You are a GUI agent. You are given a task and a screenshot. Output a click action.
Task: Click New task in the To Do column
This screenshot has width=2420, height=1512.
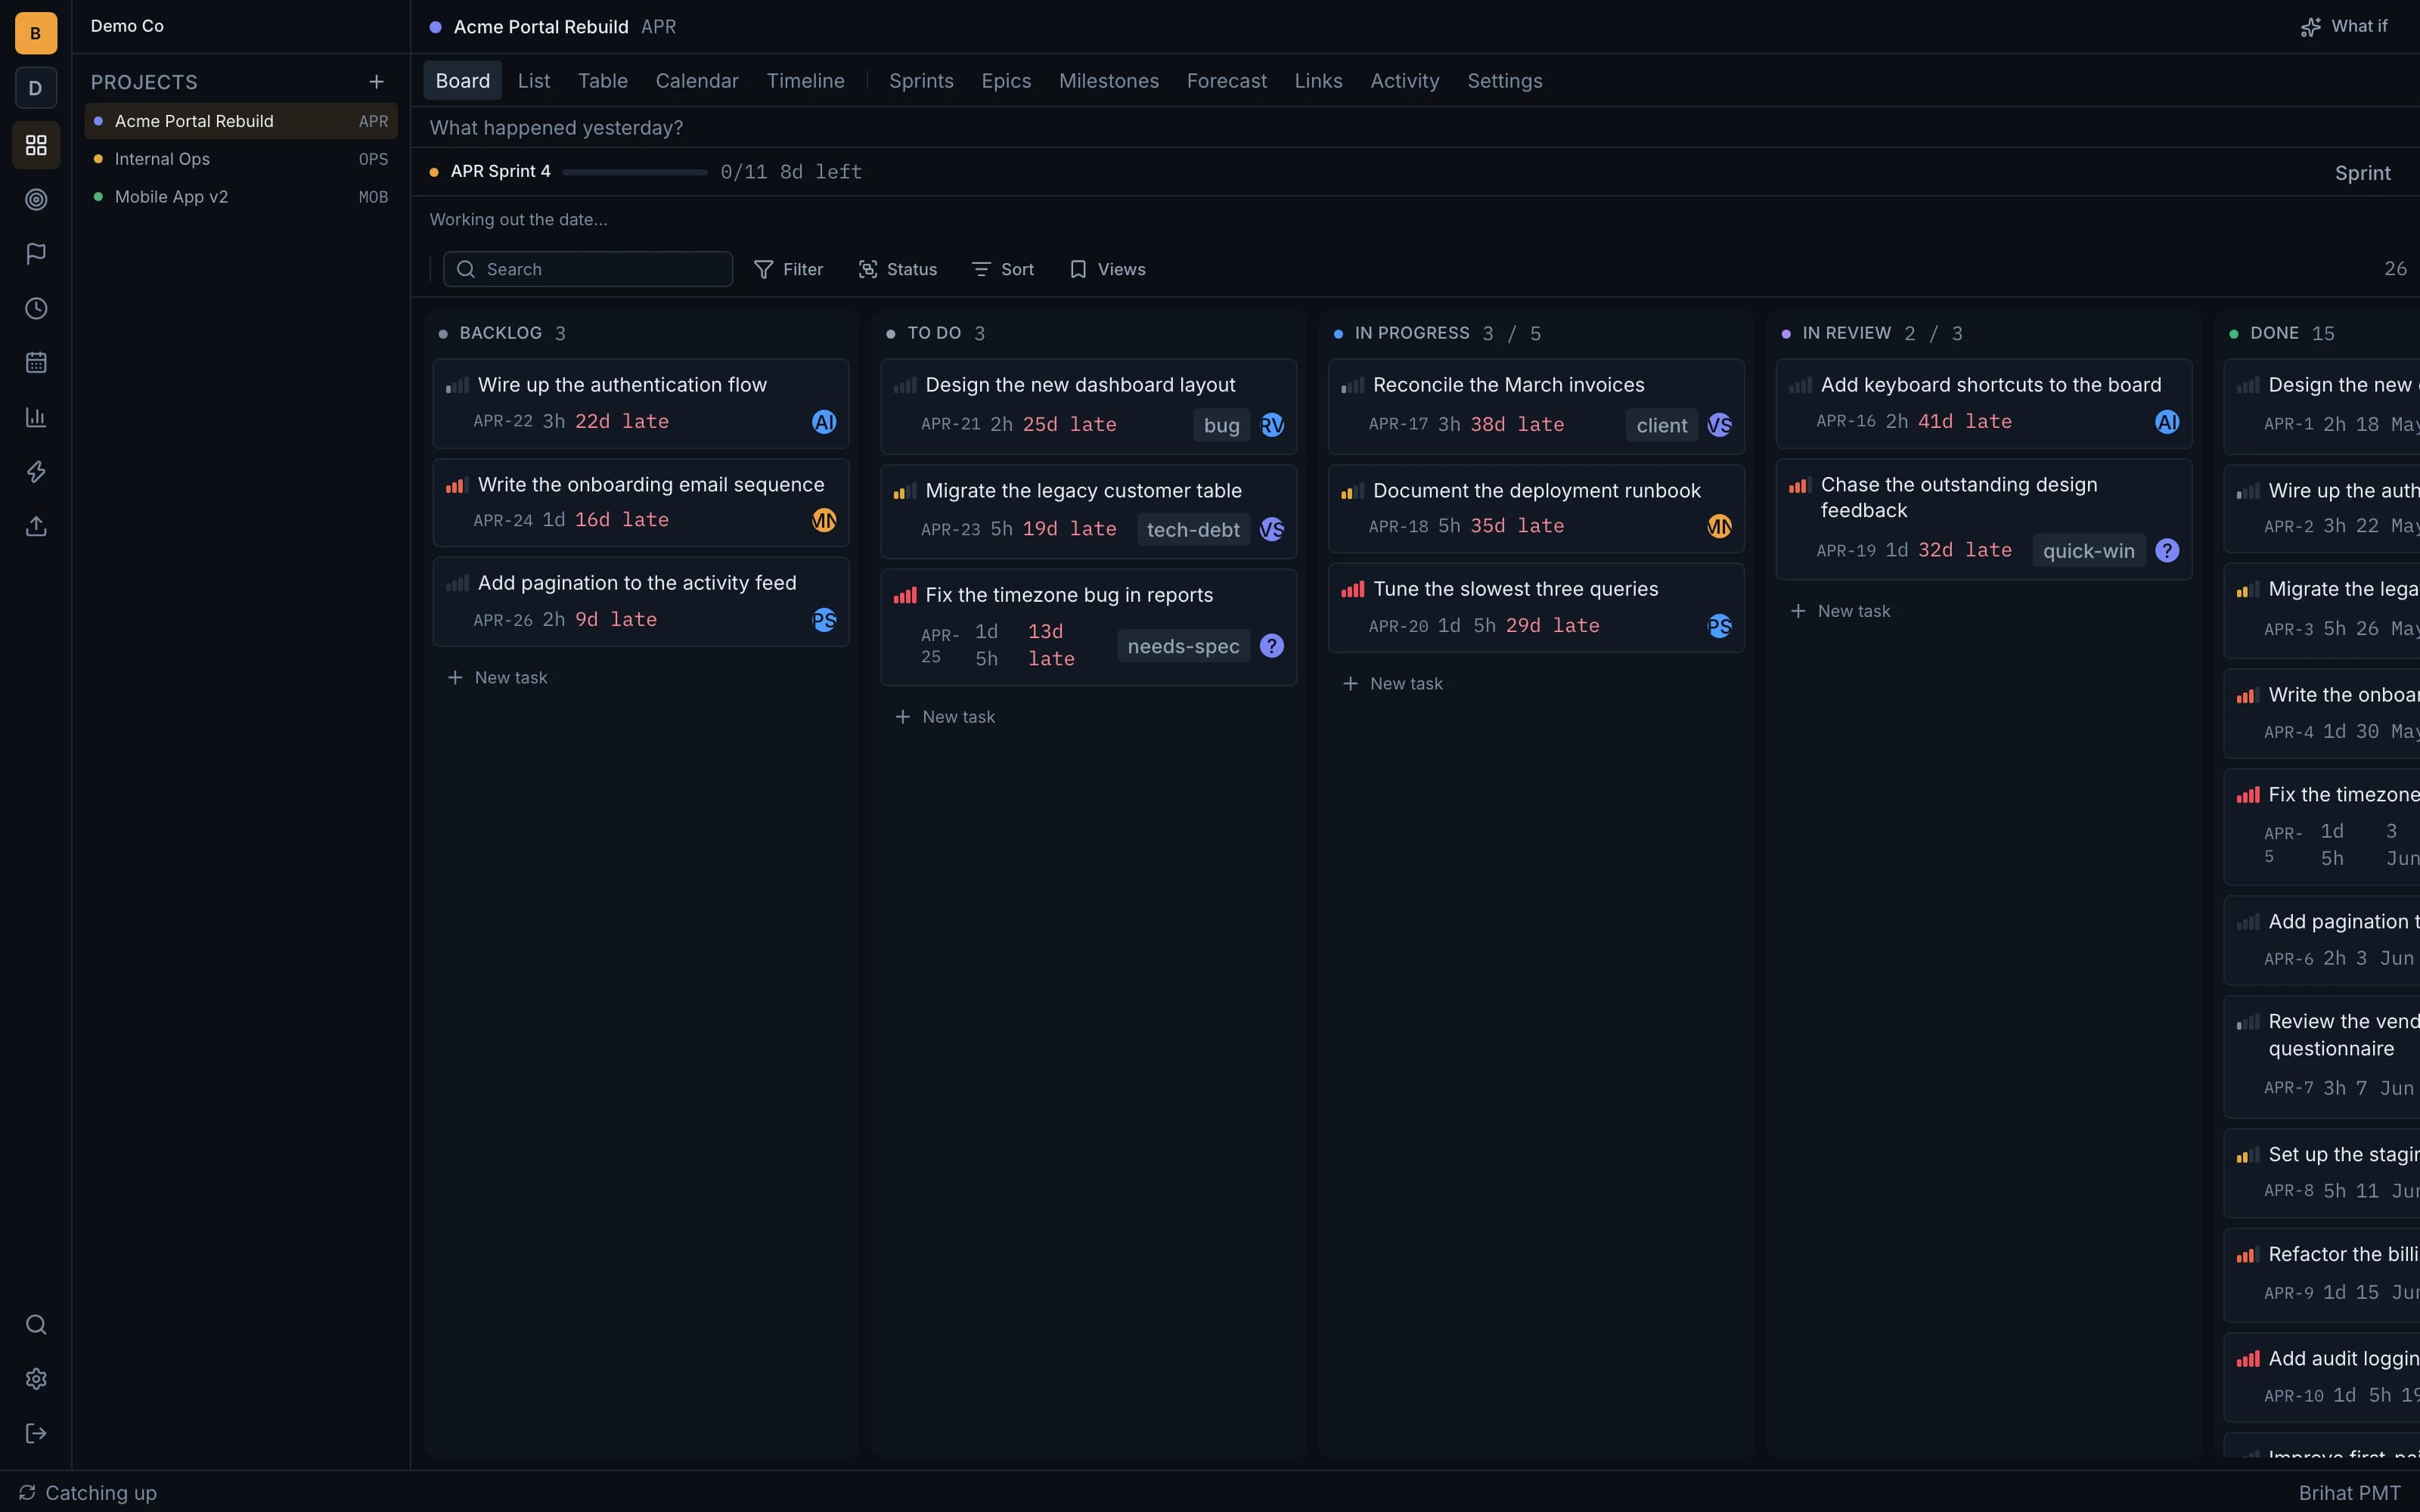point(946,717)
